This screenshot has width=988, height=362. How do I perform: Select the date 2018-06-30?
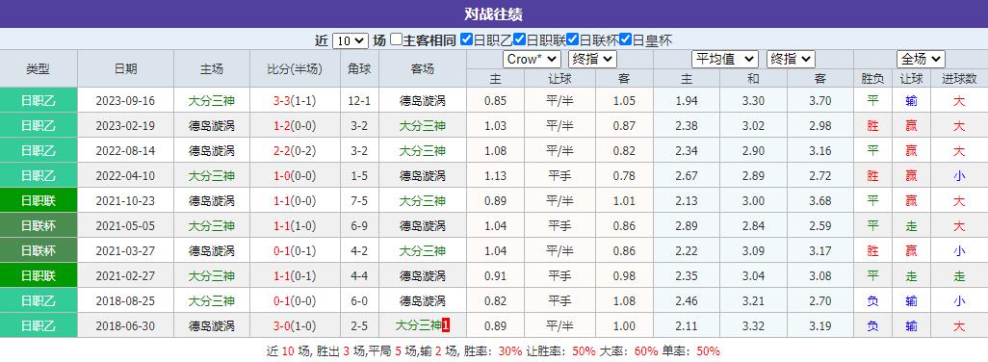pyautogui.click(x=125, y=326)
